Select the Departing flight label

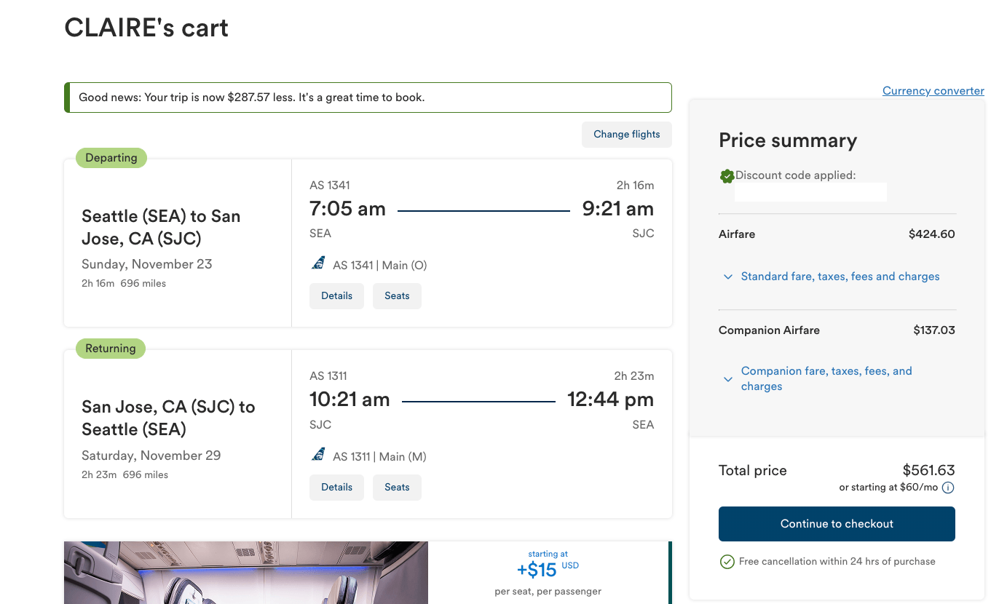point(111,158)
